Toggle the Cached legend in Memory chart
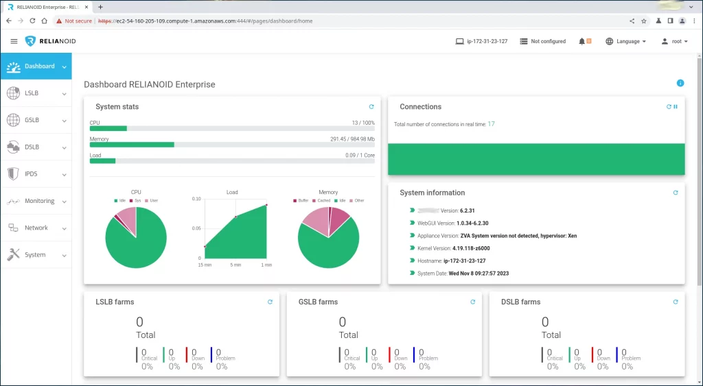This screenshot has height=386, width=703. 321,201
